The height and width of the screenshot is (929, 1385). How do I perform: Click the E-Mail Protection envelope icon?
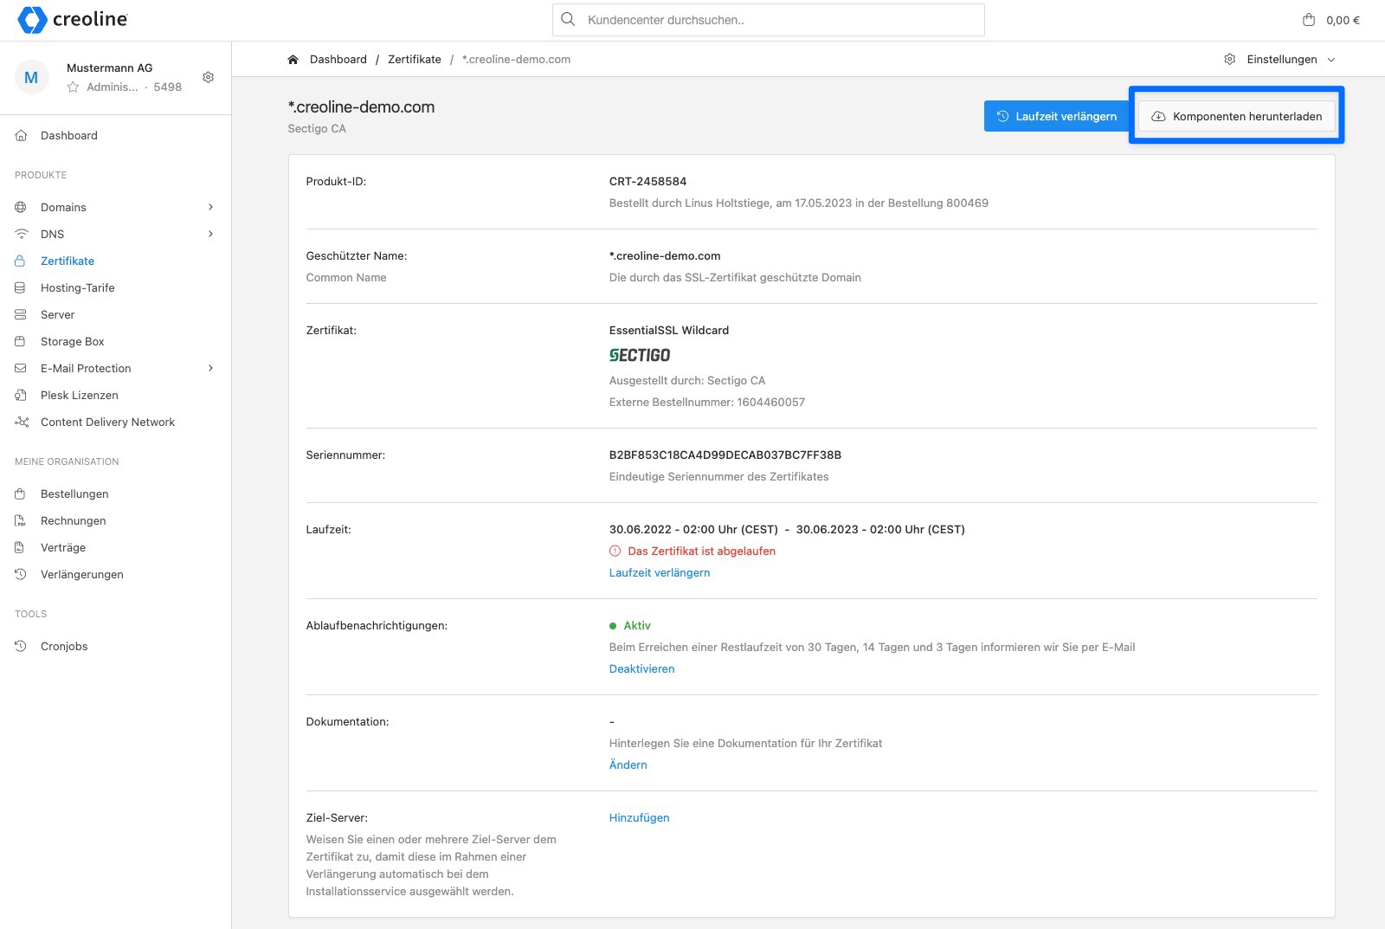(21, 368)
